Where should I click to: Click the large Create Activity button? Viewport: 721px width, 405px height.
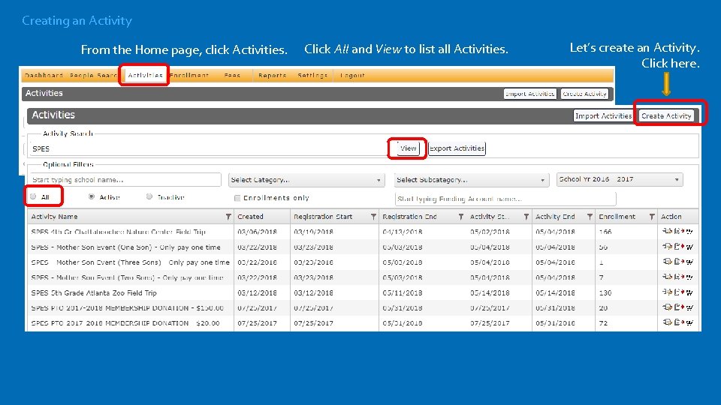pos(666,116)
